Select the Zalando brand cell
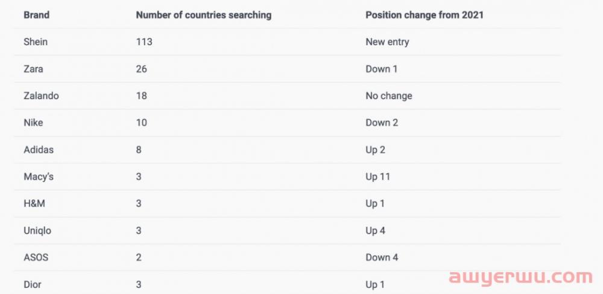This screenshot has width=603, height=294. tap(41, 96)
